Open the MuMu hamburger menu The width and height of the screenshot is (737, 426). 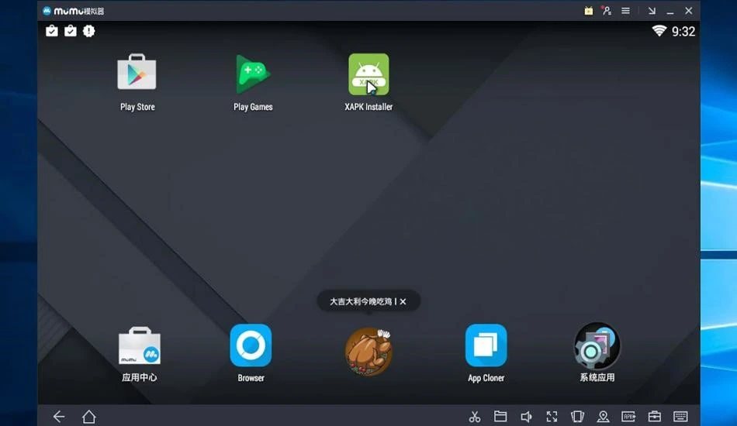[x=625, y=10]
